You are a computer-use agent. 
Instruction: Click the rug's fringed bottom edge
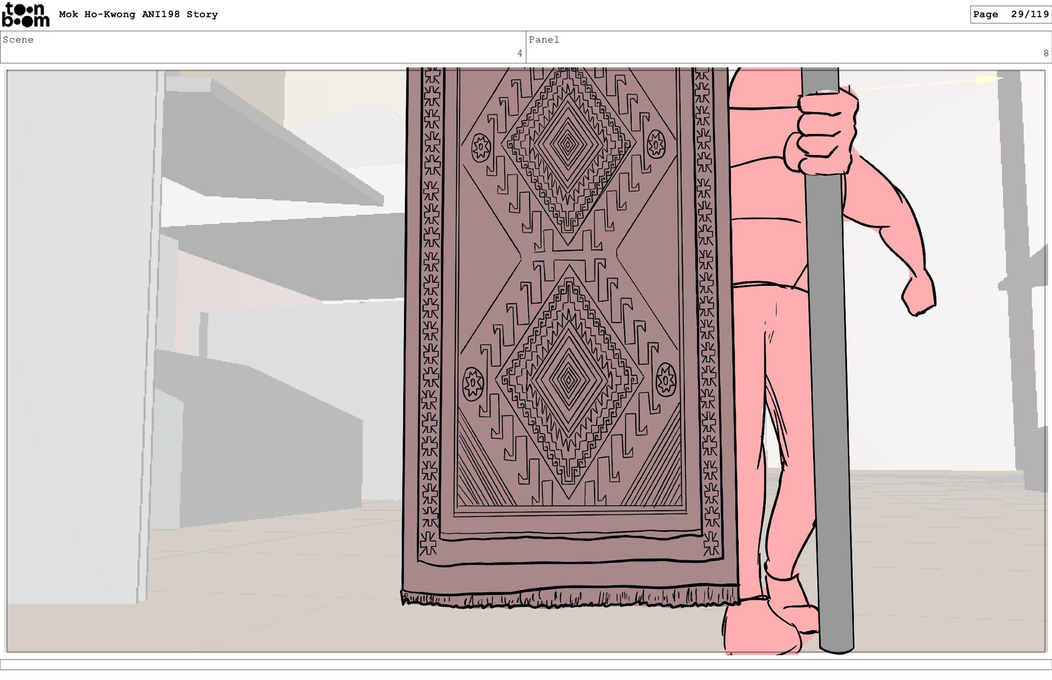coord(570,598)
